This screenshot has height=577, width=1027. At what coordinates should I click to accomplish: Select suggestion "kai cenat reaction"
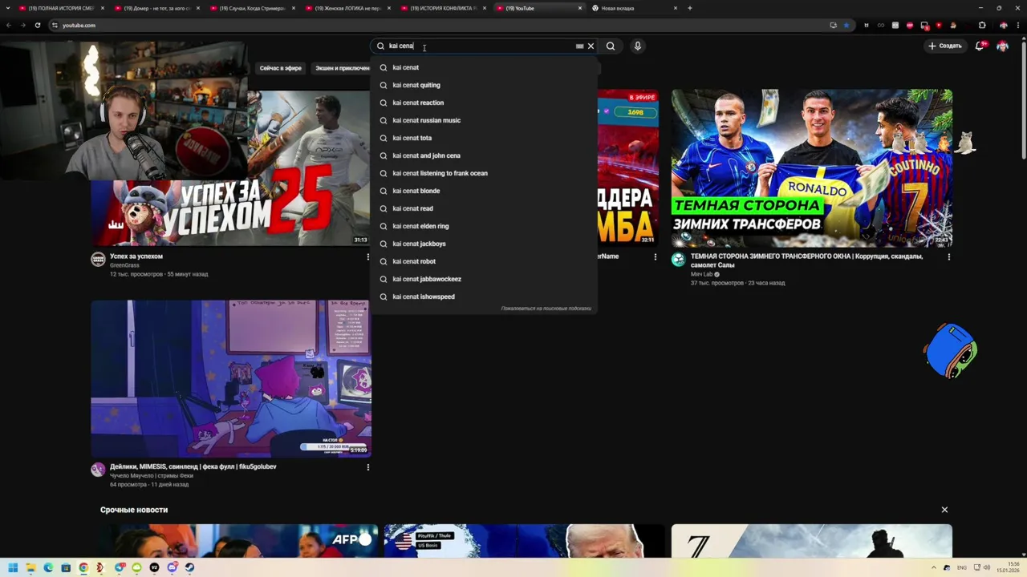(x=484, y=103)
